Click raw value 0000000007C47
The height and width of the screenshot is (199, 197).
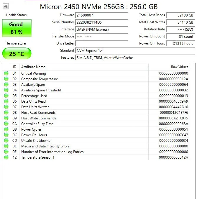click(x=173, y=135)
